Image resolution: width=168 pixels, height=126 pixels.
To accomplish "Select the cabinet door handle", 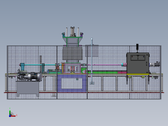I will [147, 64].
